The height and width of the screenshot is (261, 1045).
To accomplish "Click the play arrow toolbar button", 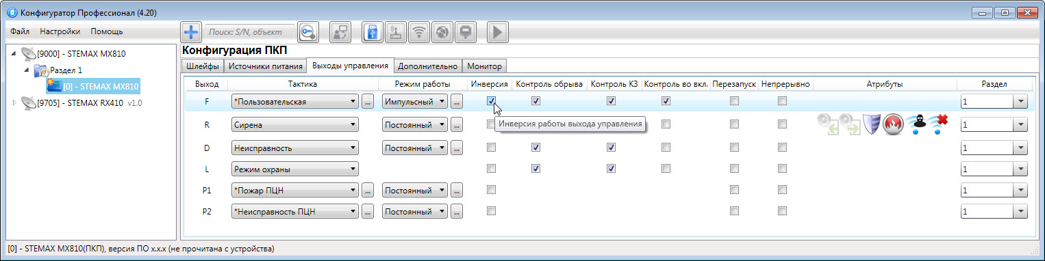I will point(498,32).
